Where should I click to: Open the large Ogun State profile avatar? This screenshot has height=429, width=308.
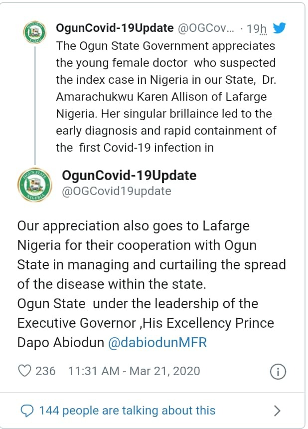pos(35,184)
